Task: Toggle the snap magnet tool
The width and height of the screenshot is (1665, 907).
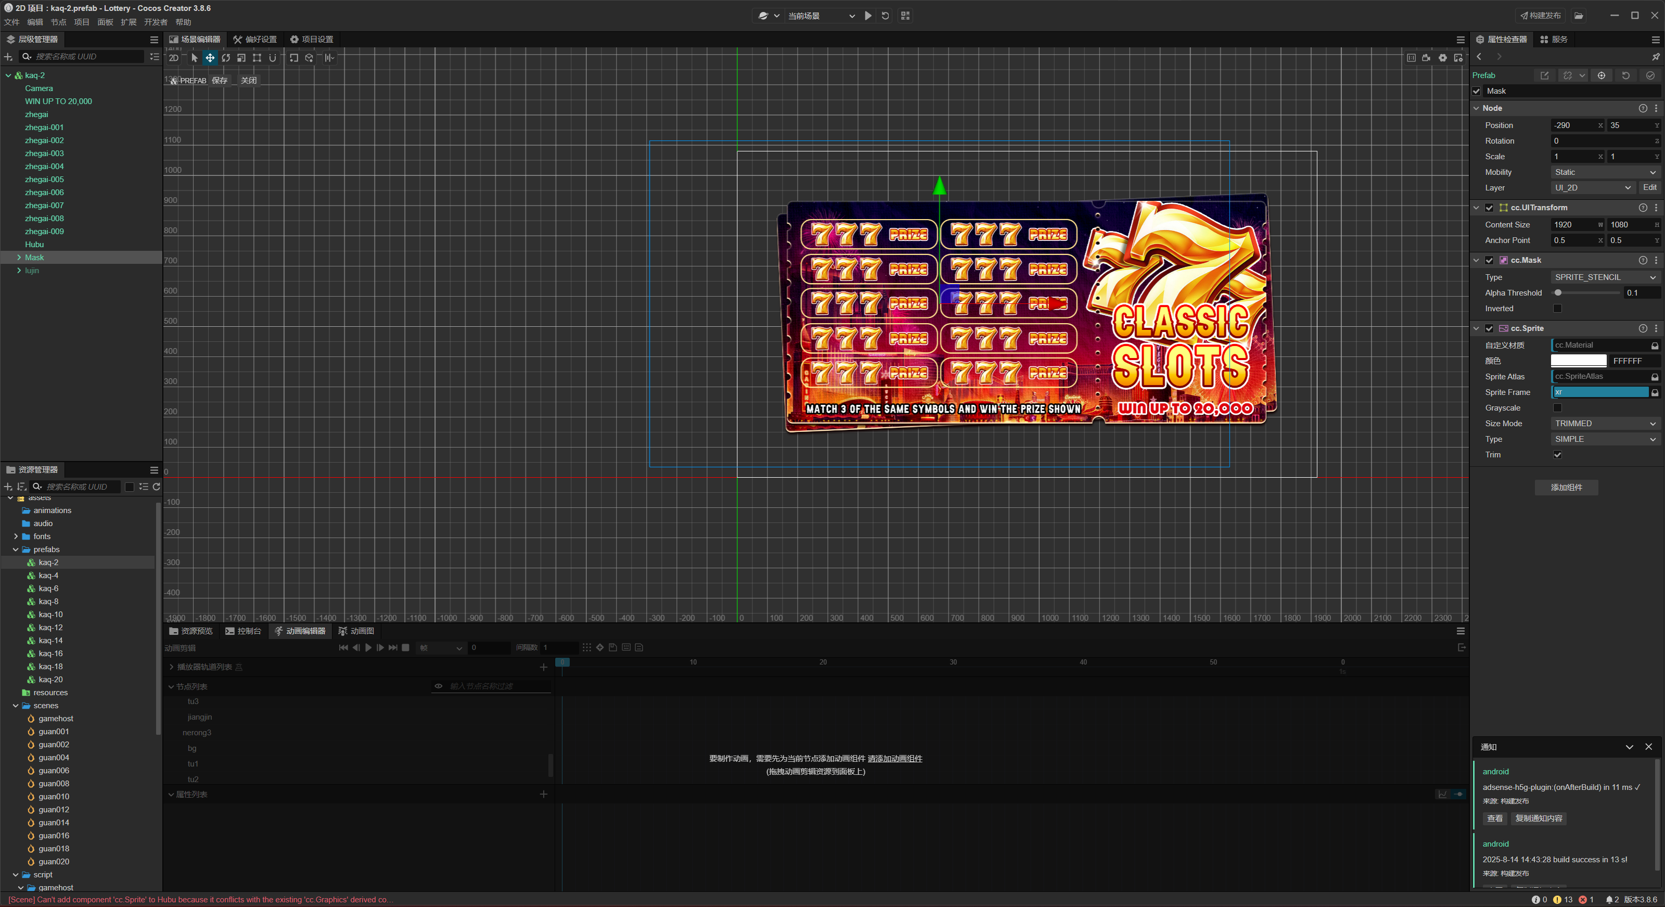Action: click(272, 58)
